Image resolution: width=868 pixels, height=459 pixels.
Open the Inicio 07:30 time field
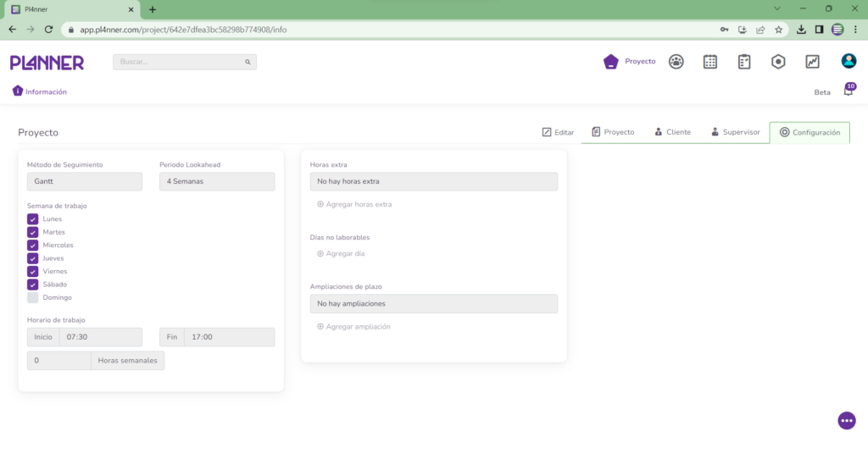[100, 337]
